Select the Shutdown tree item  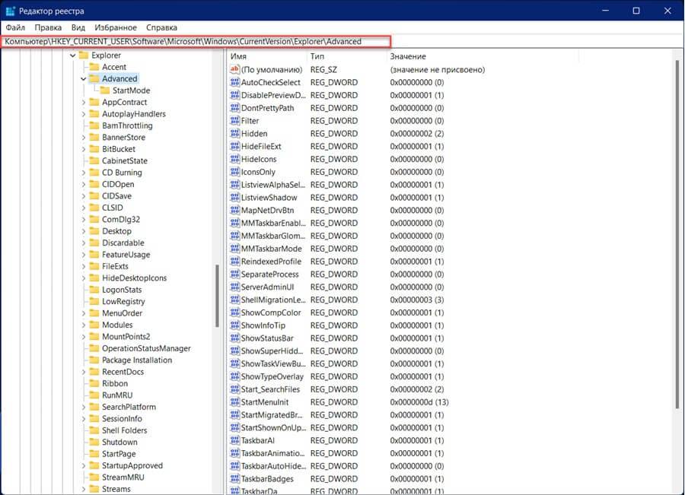tap(119, 443)
